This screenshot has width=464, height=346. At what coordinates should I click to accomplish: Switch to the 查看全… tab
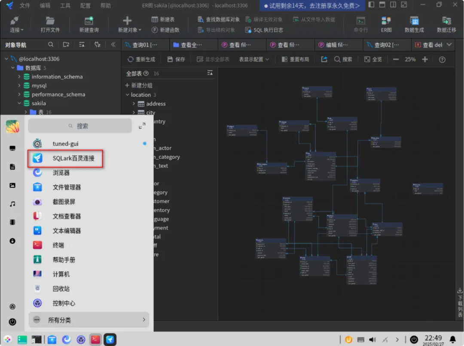click(193, 45)
